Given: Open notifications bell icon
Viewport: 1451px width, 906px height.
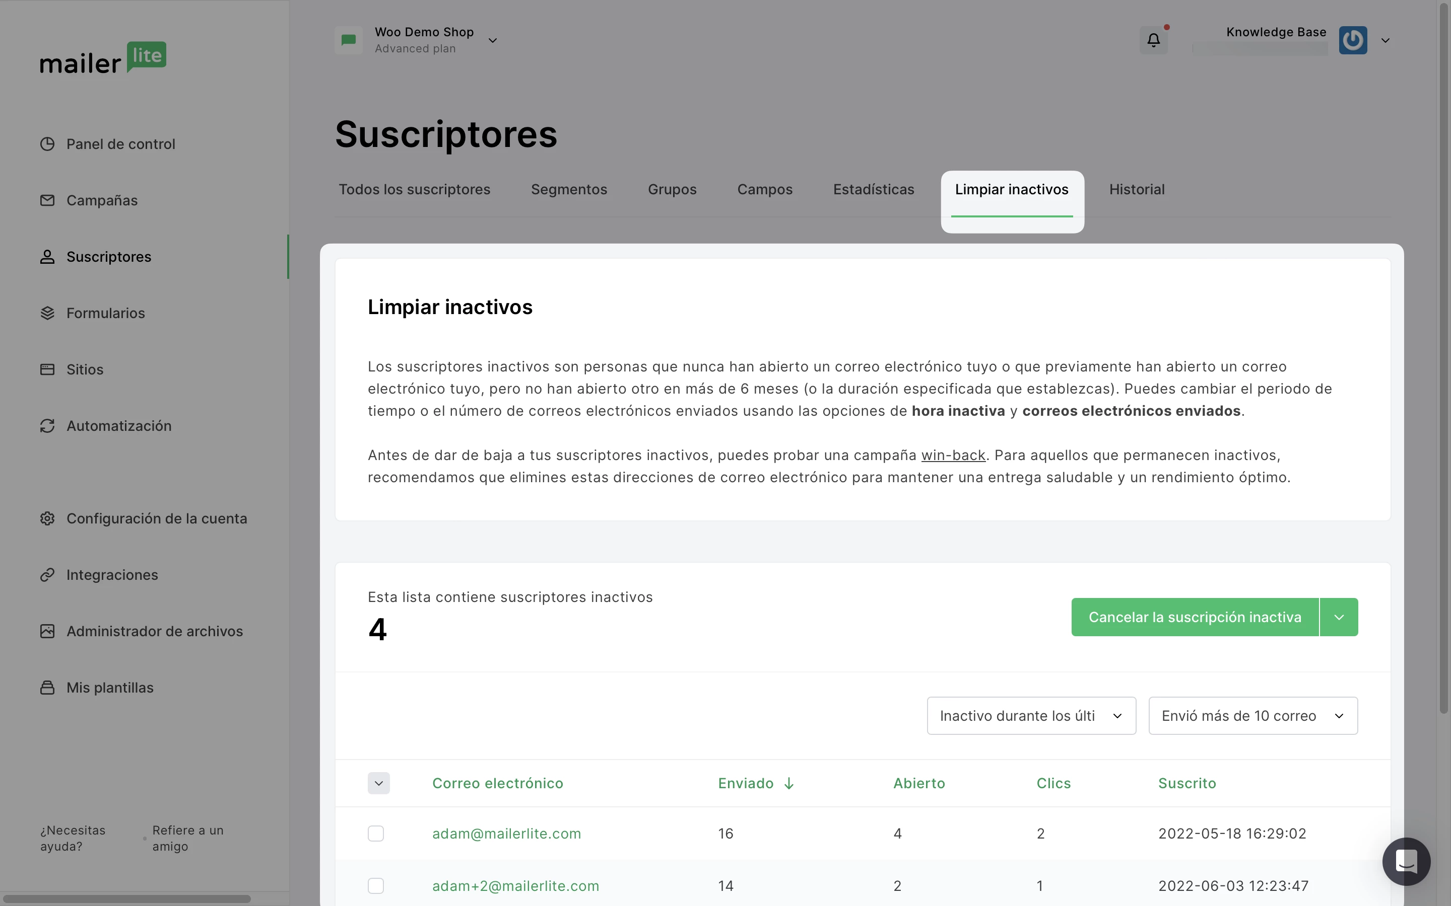Looking at the screenshot, I should 1153,40.
